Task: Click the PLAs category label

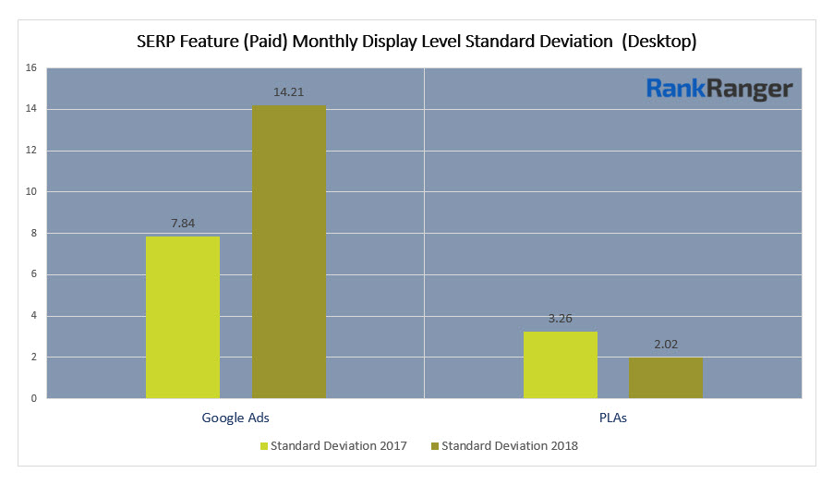Action: (x=613, y=418)
